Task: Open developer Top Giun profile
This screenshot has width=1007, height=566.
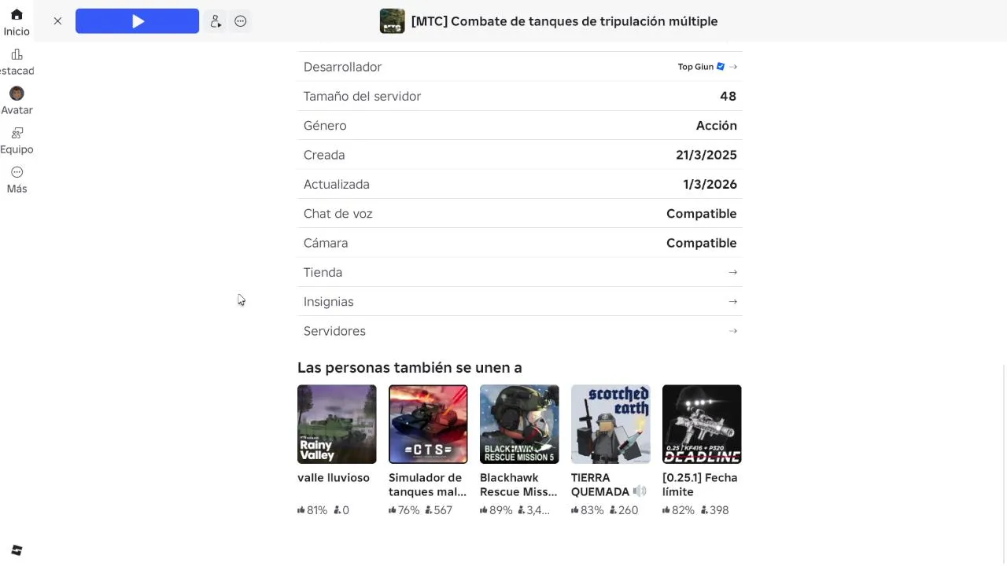Action: (x=695, y=67)
